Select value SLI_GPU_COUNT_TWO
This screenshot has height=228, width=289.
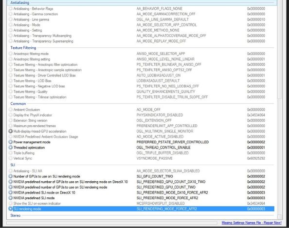tap(155, 176)
